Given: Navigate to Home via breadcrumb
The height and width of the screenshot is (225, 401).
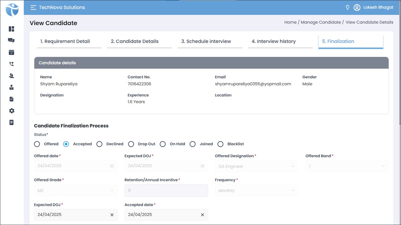Looking at the screenshot, I should click(x=290, y=22).
